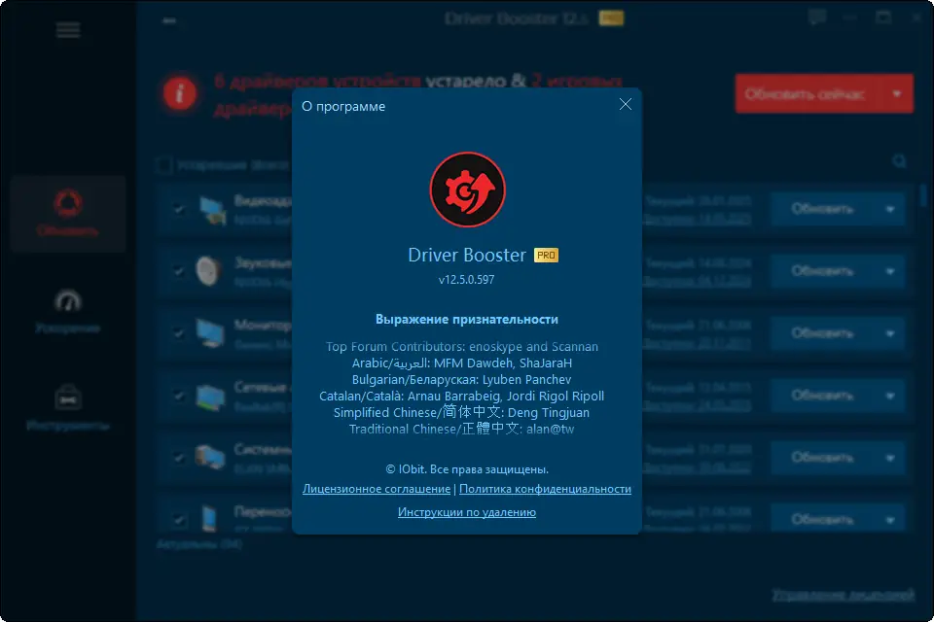Click the Driver Booster logo in the about dialog
The height and width of the screenshot is (622, 934).
pyautogui.click(x=468, y=190)
